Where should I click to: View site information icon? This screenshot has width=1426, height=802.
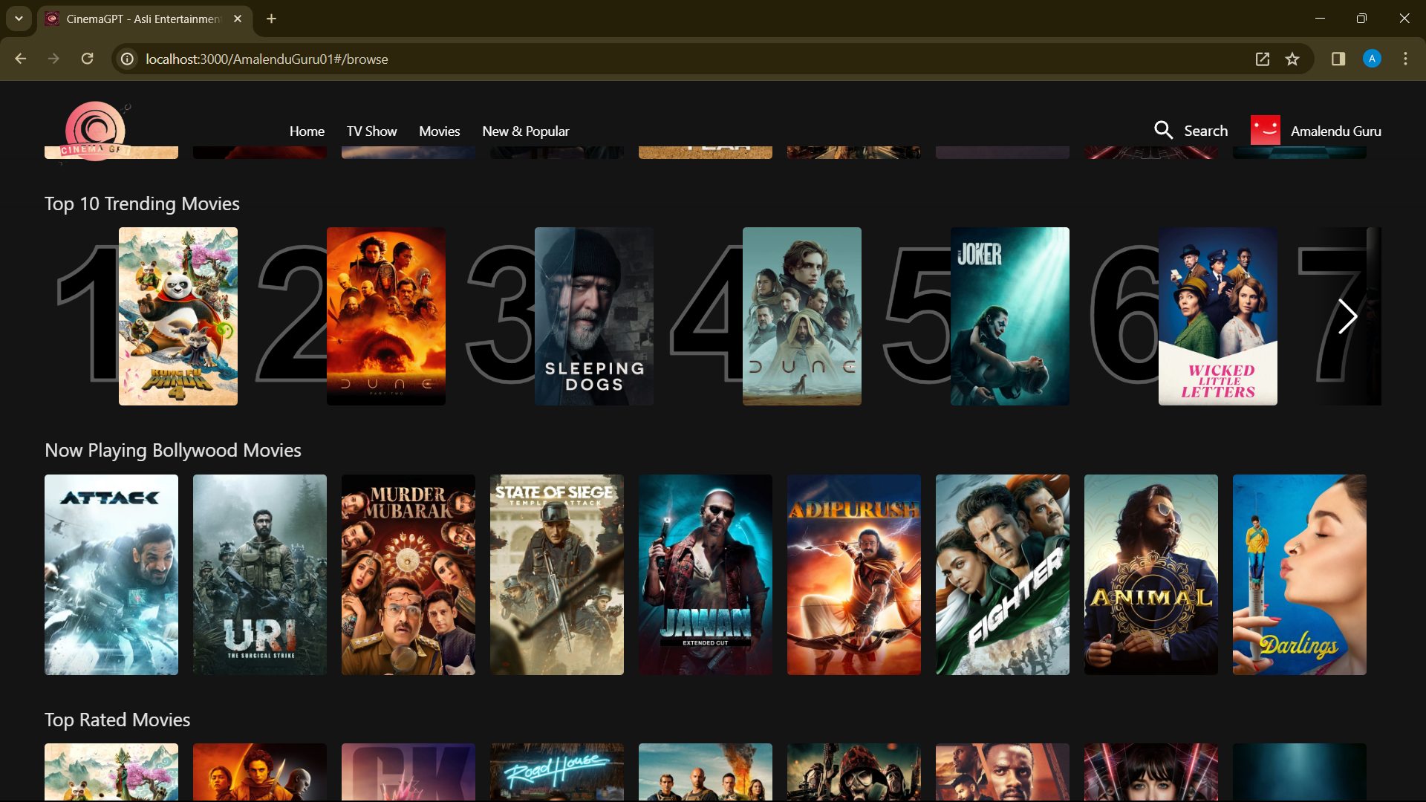pyautogui.click(x=128, y=59)
